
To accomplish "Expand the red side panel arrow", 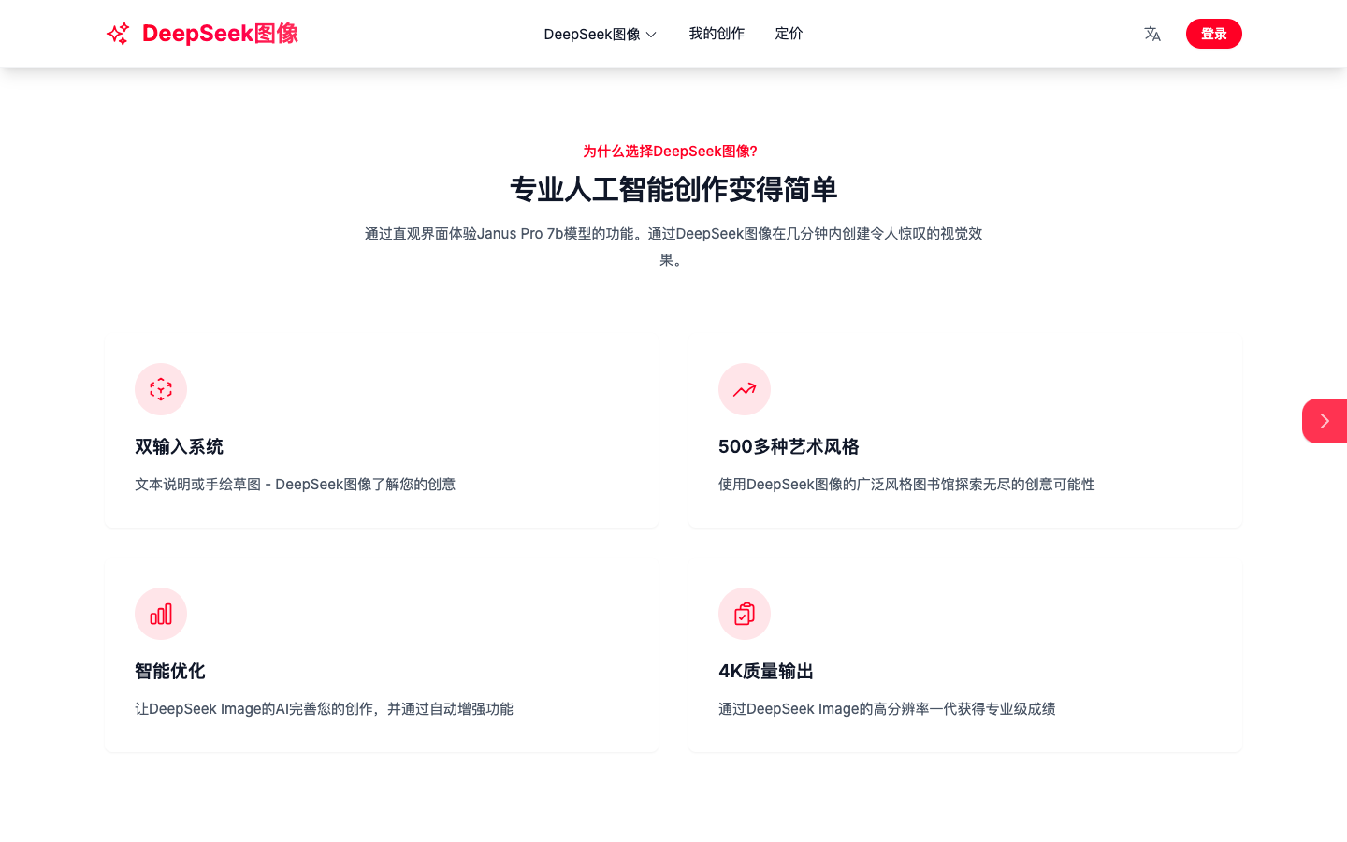I will (x=1325, y=421).
